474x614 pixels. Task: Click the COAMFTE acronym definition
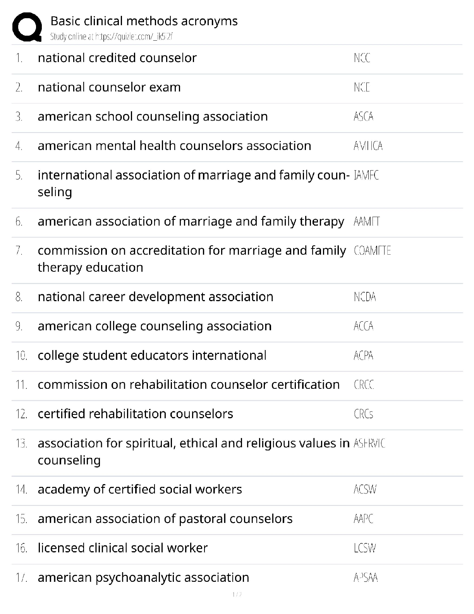[372, 251]
